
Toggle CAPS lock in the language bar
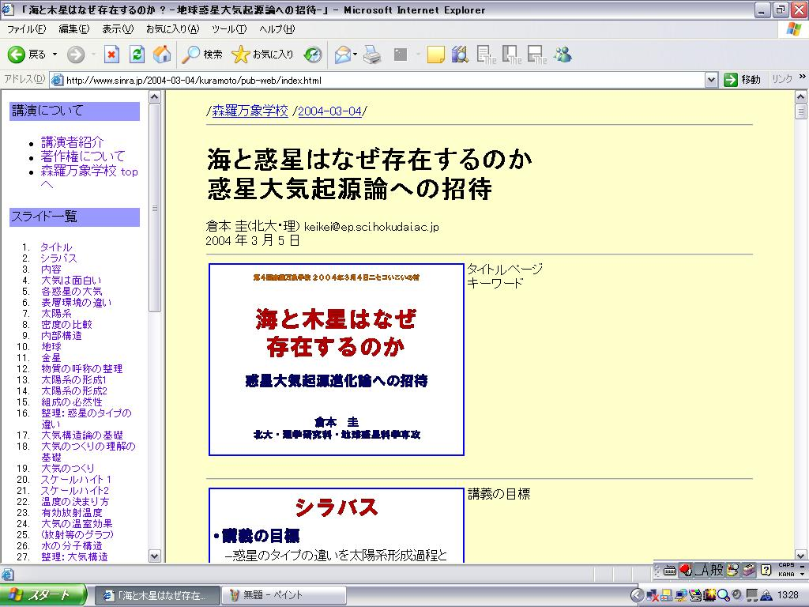click(x=786, y=564)
